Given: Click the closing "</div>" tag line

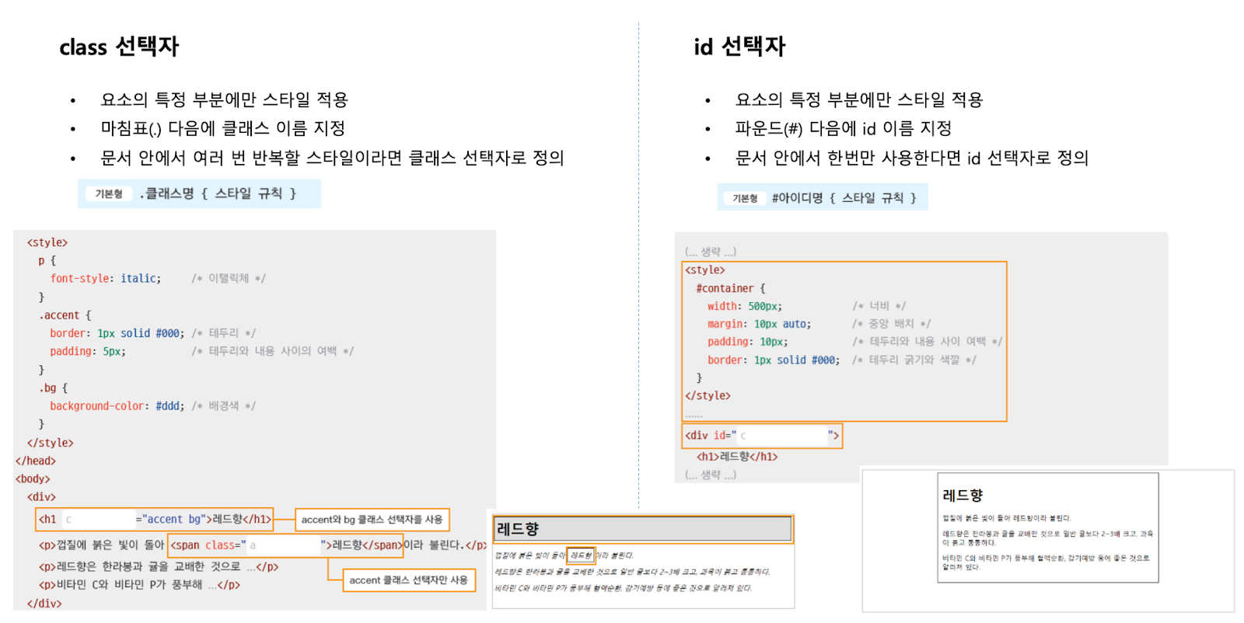Looking at the screenshot, I should point(44,603).
